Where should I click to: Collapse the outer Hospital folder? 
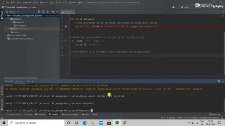pyautogui.click(x=8, y=19)
